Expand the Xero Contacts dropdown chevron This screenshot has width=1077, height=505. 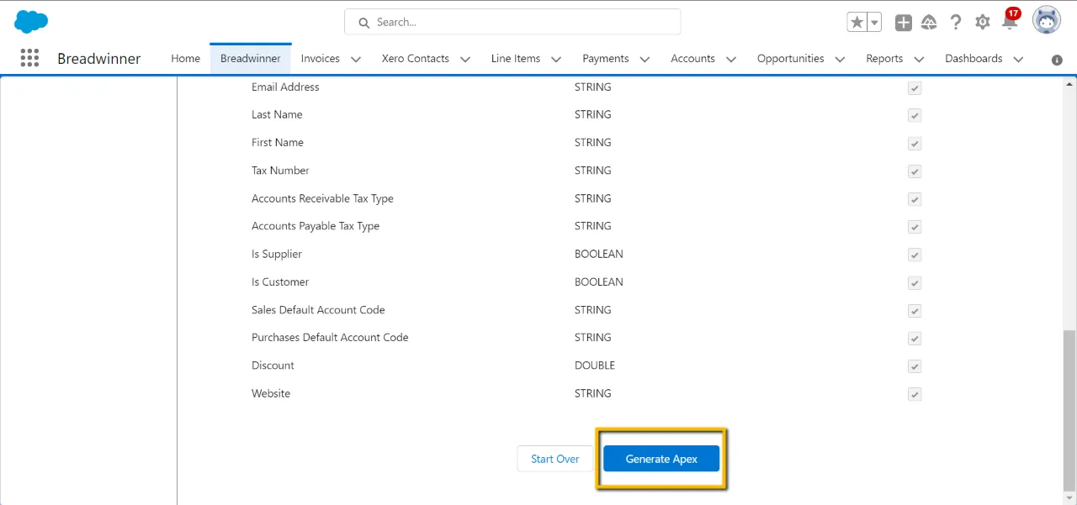click(464, 59)
